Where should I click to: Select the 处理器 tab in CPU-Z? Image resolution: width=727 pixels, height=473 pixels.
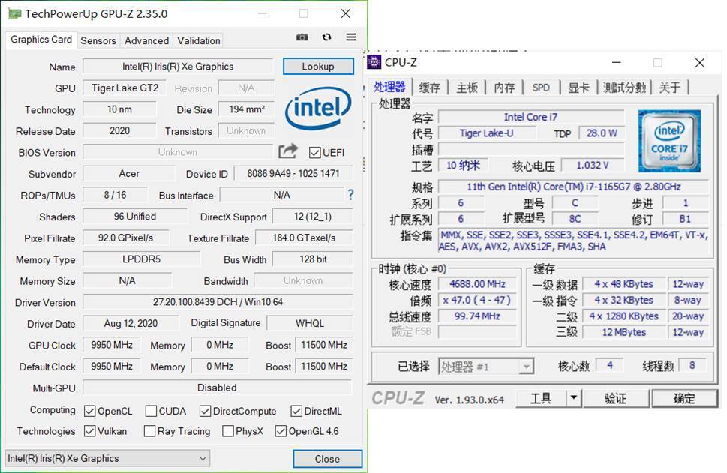click(x=389, y=87)
